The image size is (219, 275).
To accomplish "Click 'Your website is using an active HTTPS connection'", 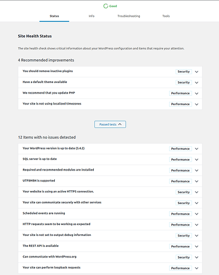I will 58,191.
